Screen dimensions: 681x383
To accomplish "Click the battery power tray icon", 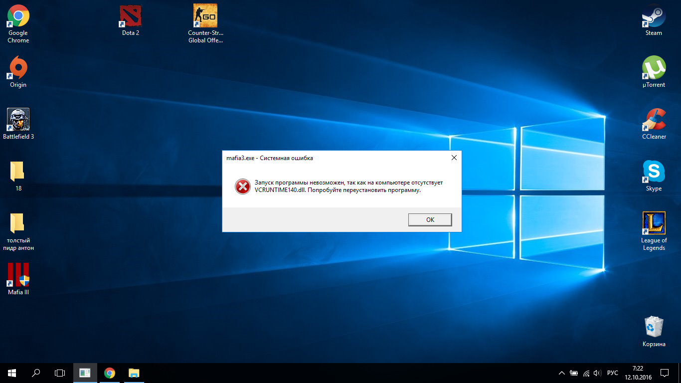I will pos(574,373).
